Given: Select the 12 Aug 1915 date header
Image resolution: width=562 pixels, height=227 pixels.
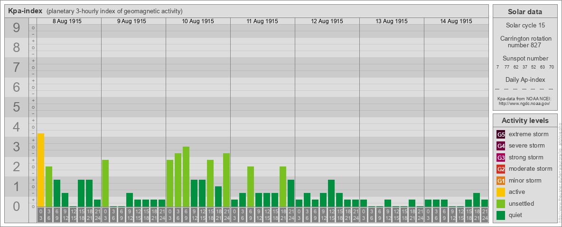Looking at the screenshot, I should click(327, 21).
